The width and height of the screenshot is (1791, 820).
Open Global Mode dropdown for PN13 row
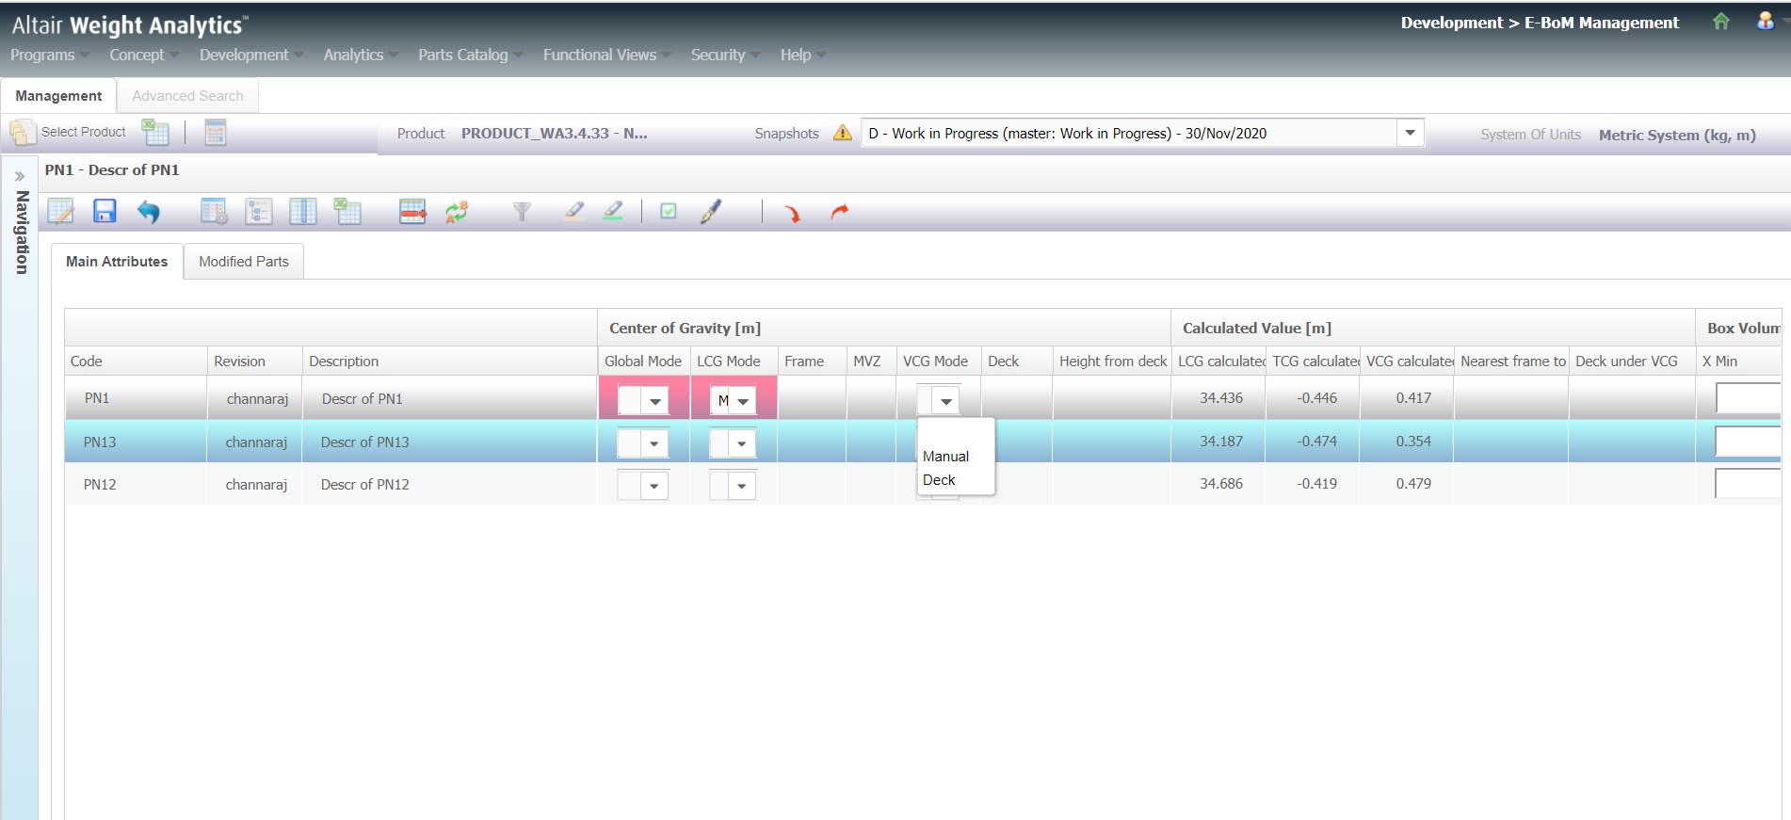(x=653, y=443)
